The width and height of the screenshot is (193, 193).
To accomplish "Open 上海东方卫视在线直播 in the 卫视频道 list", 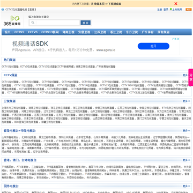I will (x=13, y=108).
